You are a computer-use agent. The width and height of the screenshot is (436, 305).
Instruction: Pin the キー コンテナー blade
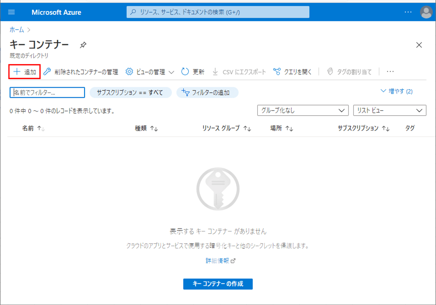(x=83, y=45)
